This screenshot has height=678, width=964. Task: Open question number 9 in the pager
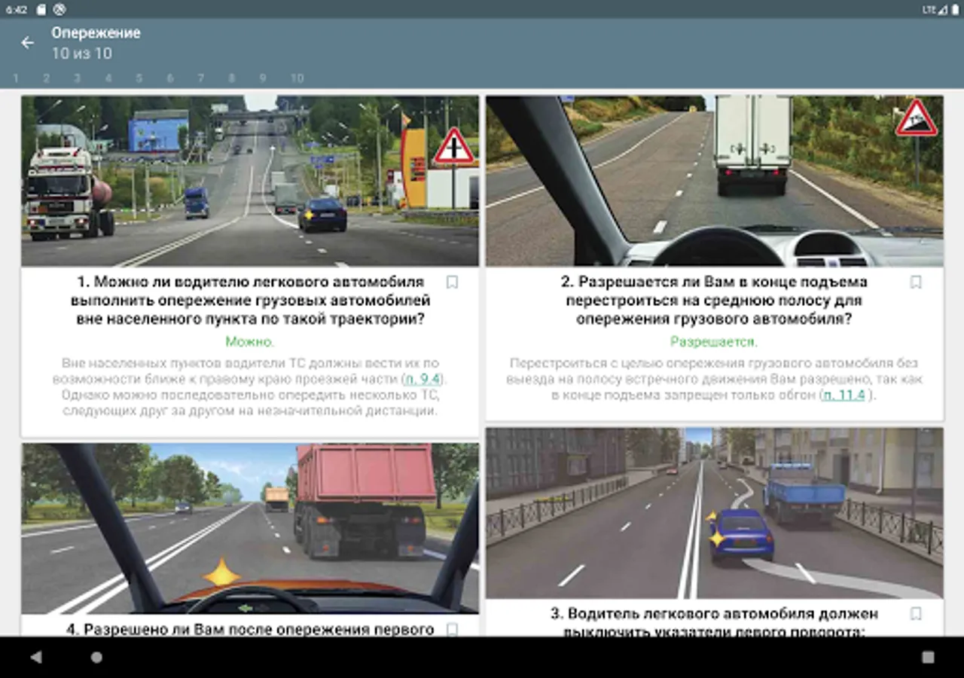263,78
